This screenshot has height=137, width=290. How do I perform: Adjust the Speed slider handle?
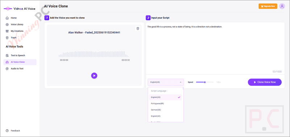tap(205, 82)
